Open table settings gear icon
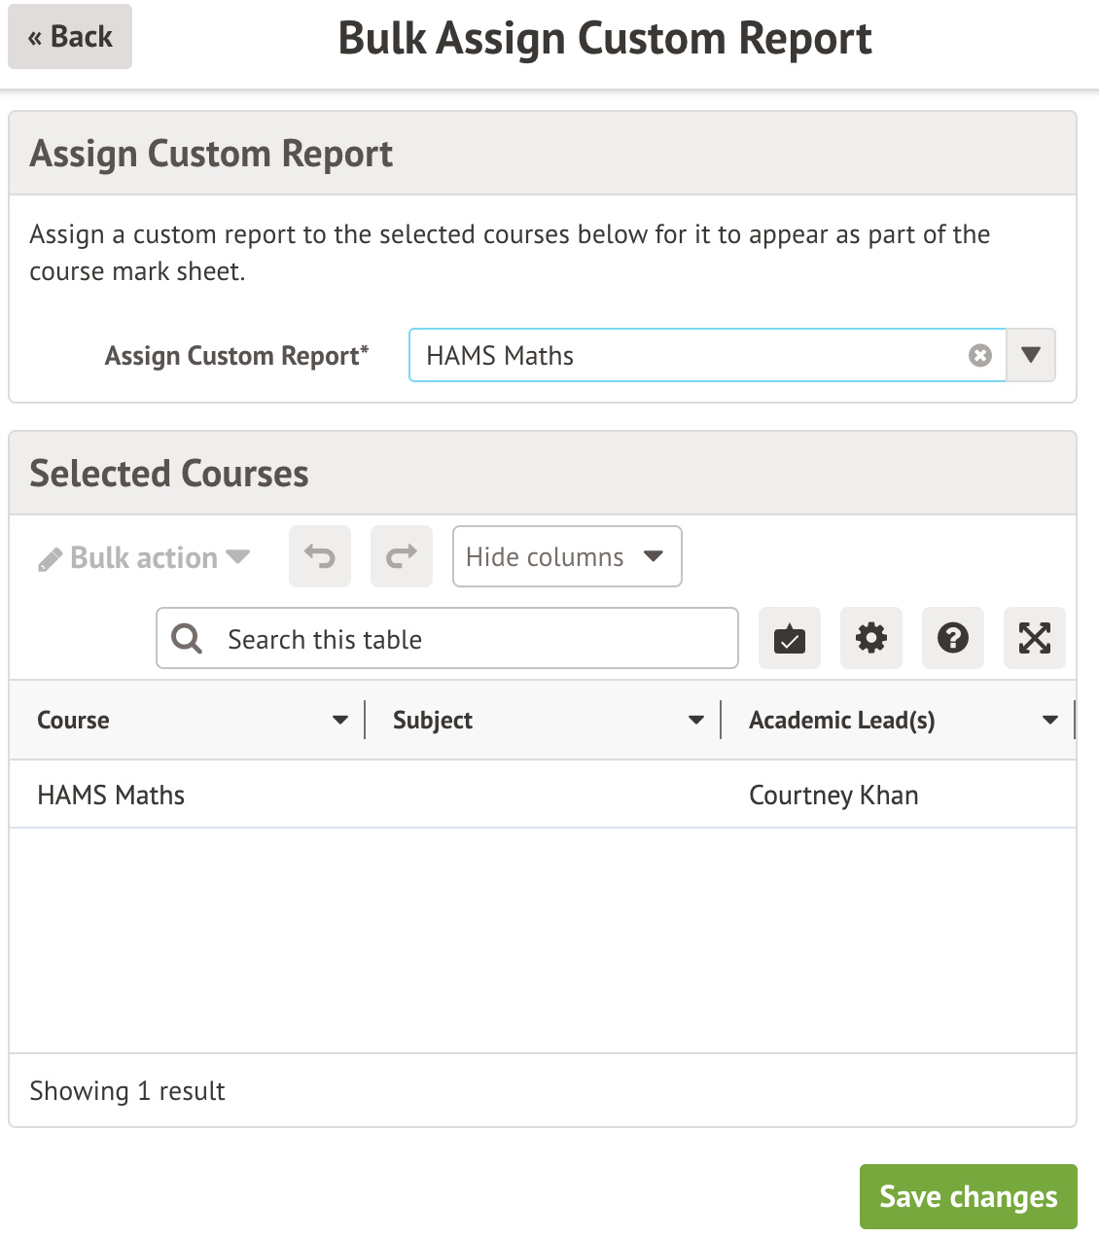 coord(871,639)
